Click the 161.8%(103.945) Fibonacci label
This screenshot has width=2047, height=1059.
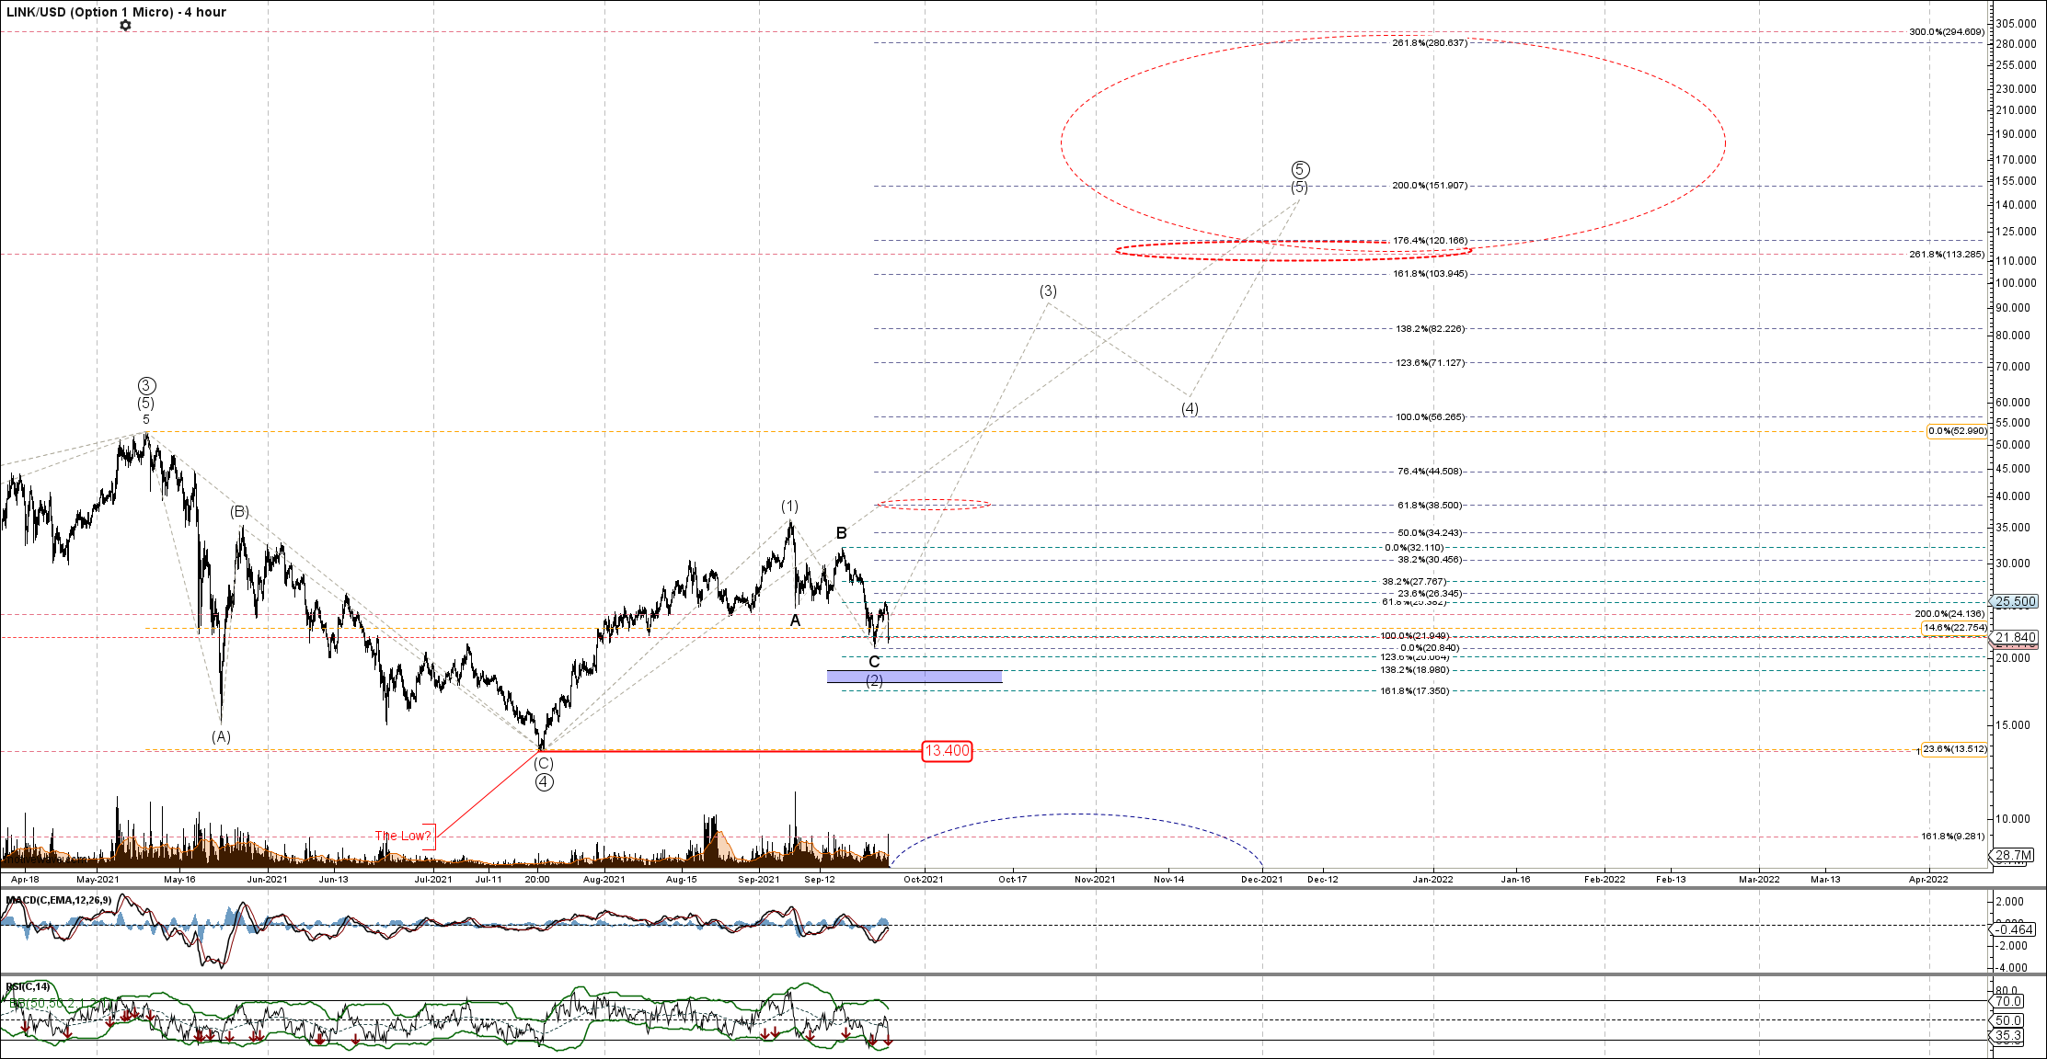(x=1430, y=274)
